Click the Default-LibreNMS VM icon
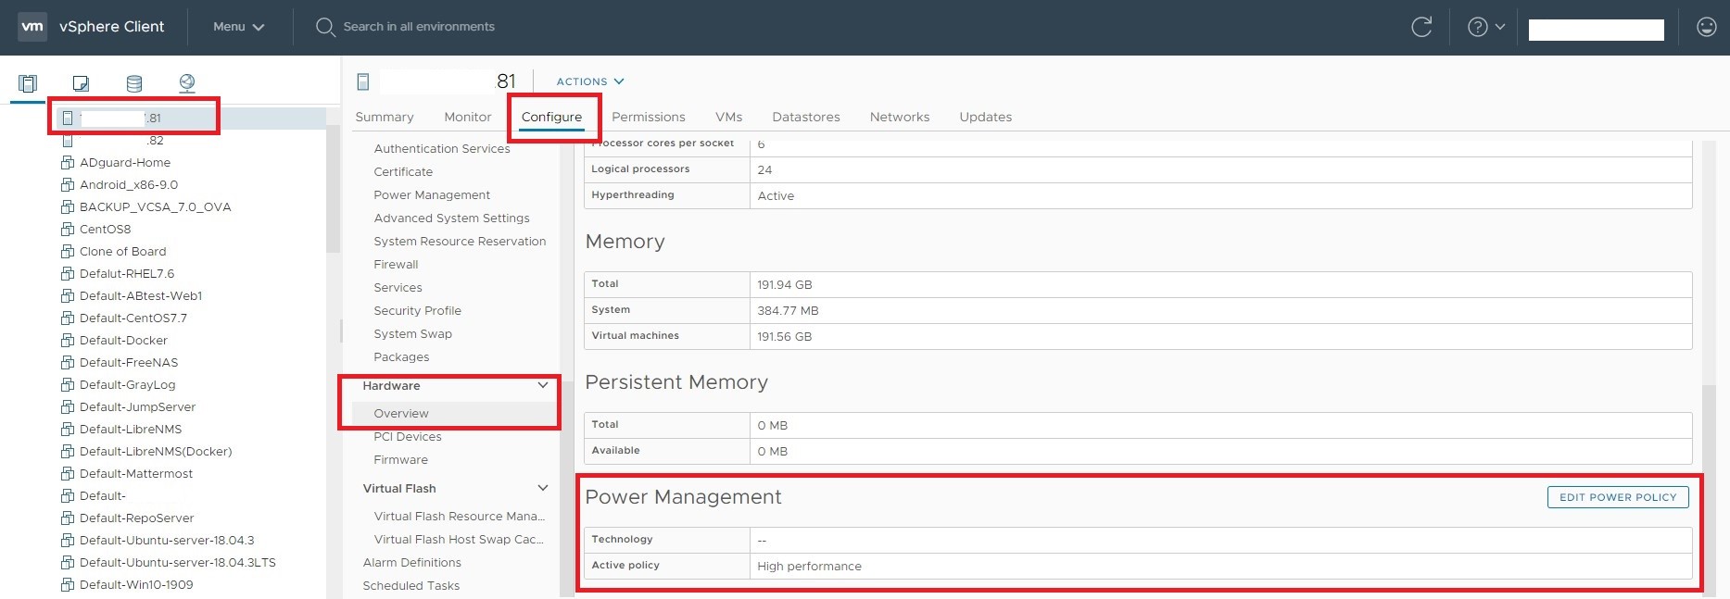 (x=68, y=429)
